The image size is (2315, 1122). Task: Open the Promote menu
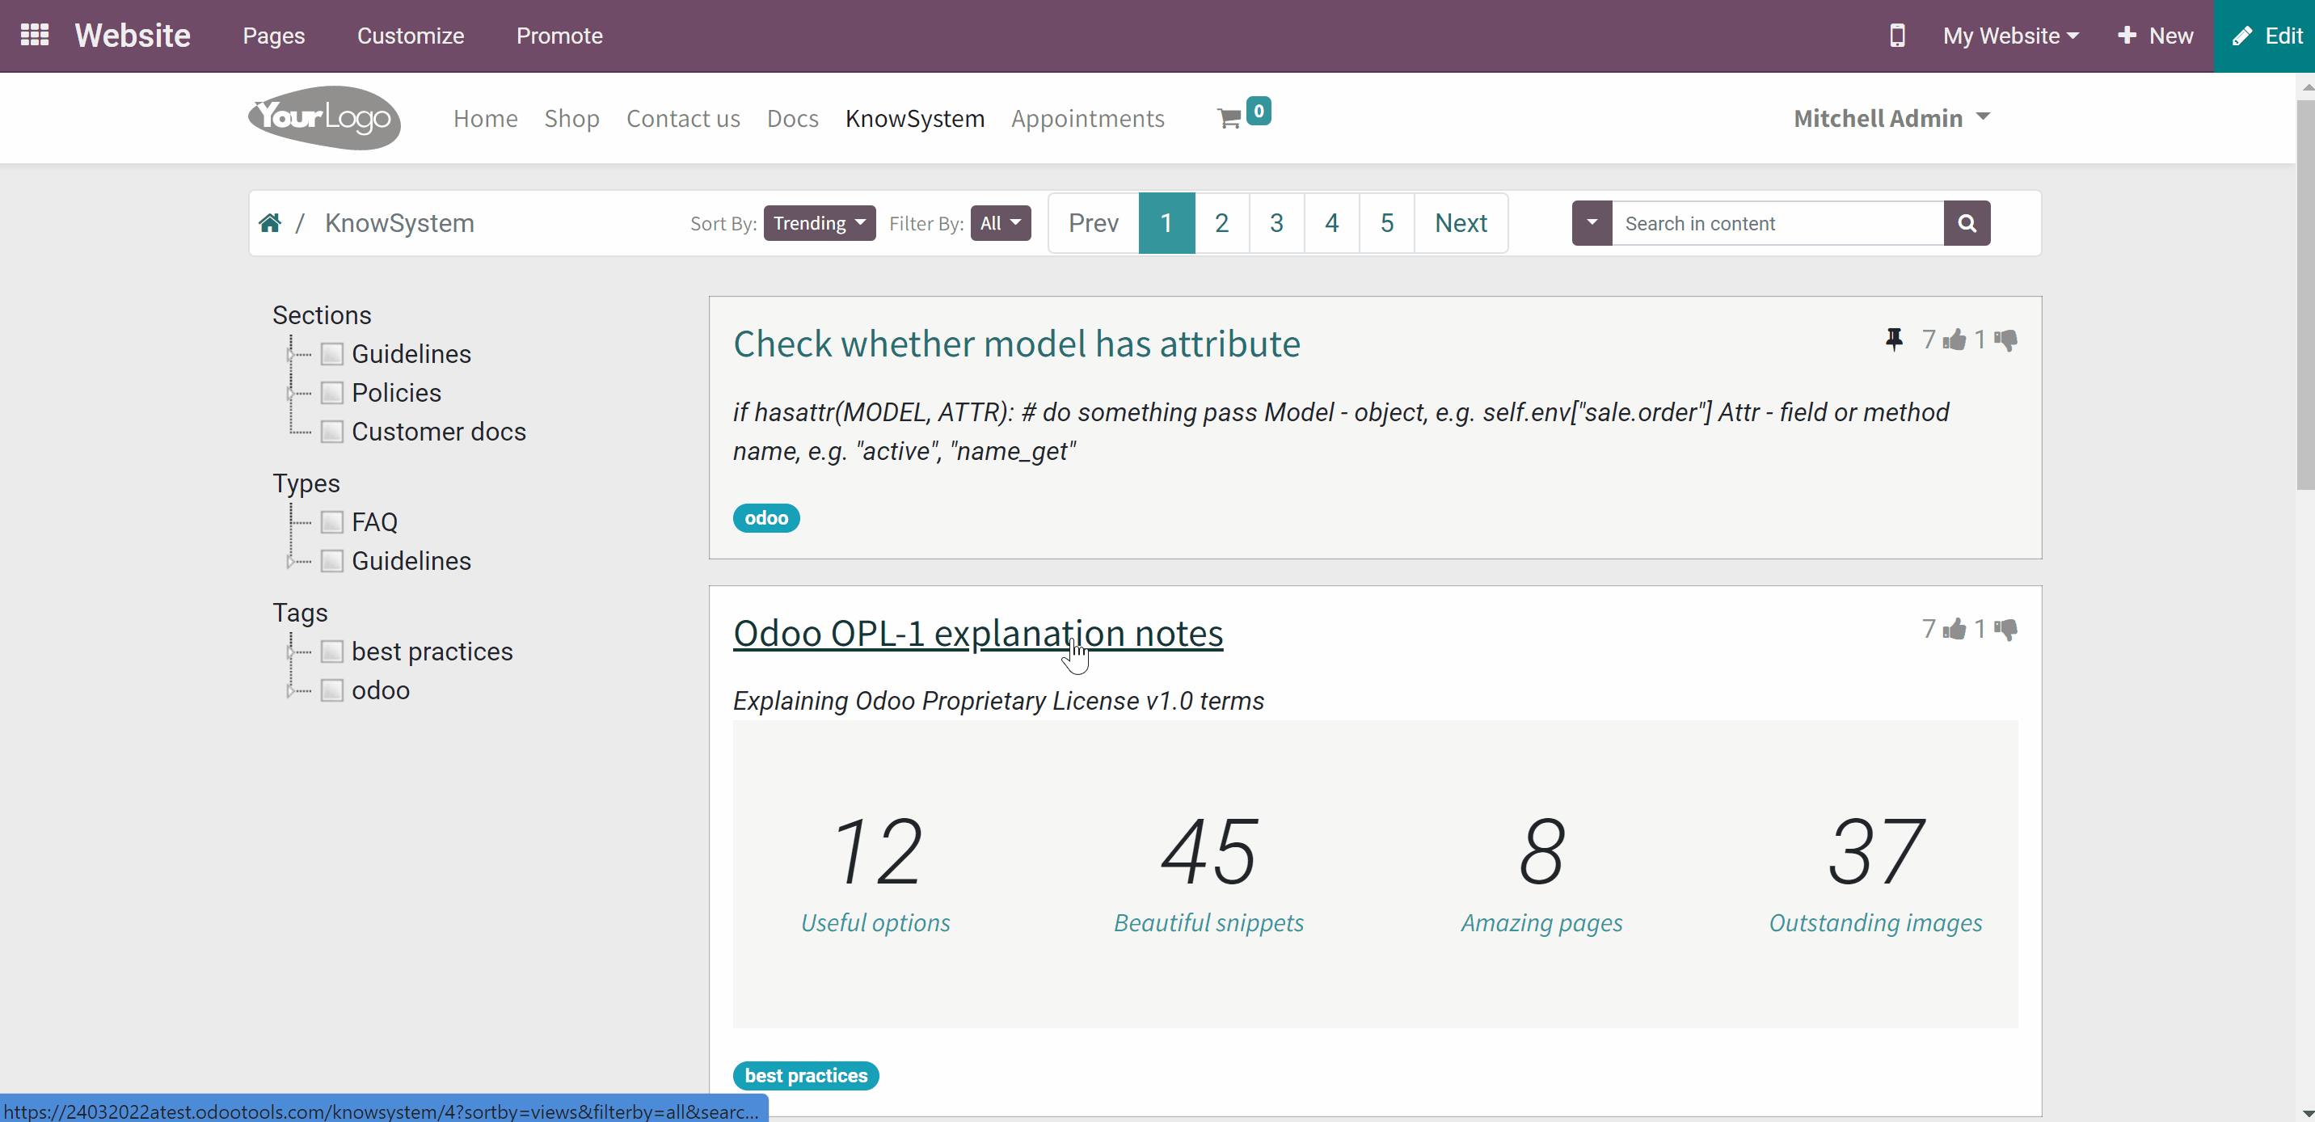(559, 36)
